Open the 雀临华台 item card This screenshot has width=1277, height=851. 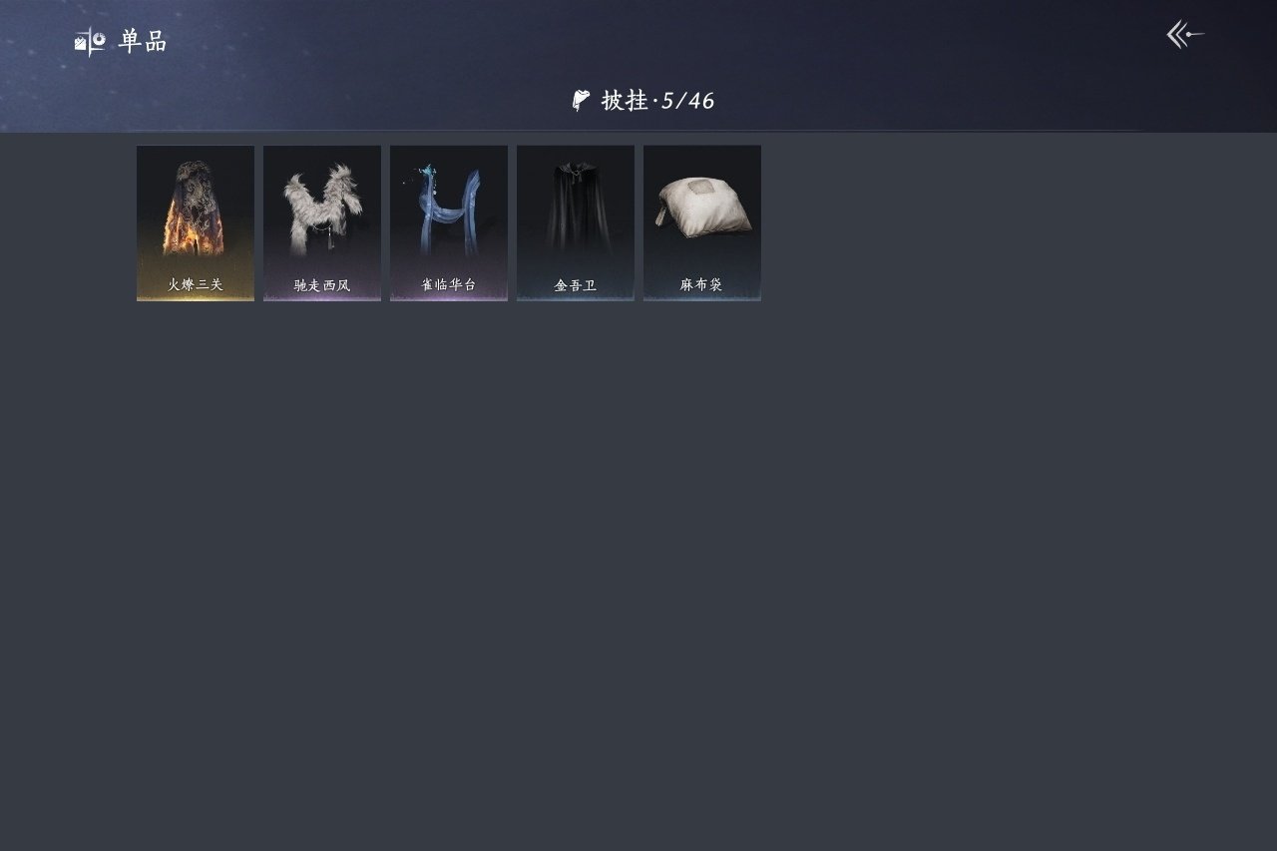449,223
